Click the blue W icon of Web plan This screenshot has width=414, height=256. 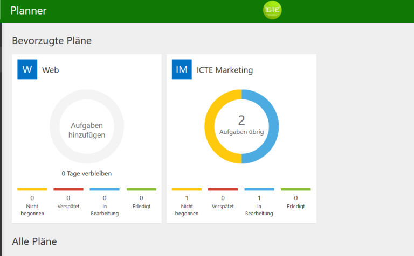[27, 69]
